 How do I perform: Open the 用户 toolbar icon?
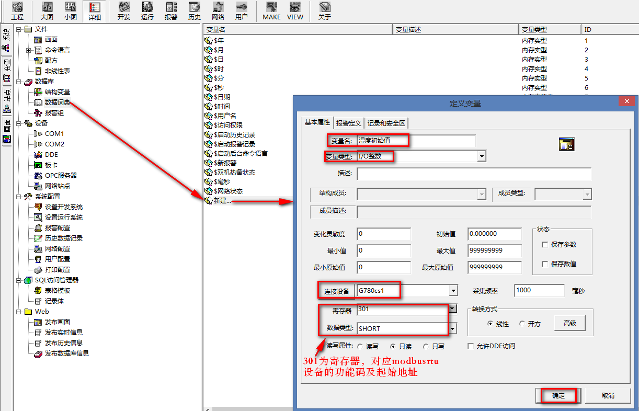point(242,10)
